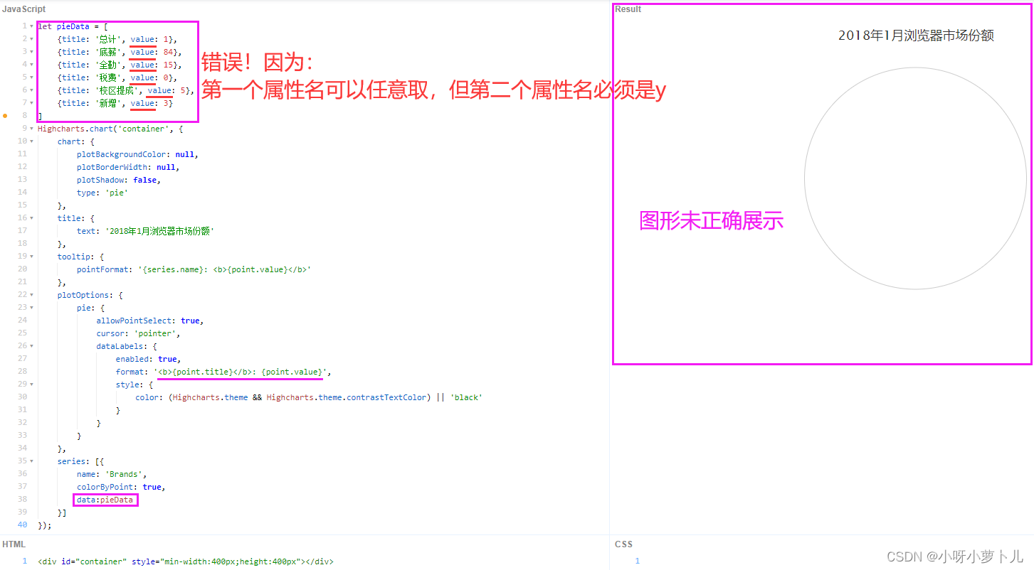Screen dimensions: 1034x570
Task: Click the empty pie chart circle
Action: 915,179
